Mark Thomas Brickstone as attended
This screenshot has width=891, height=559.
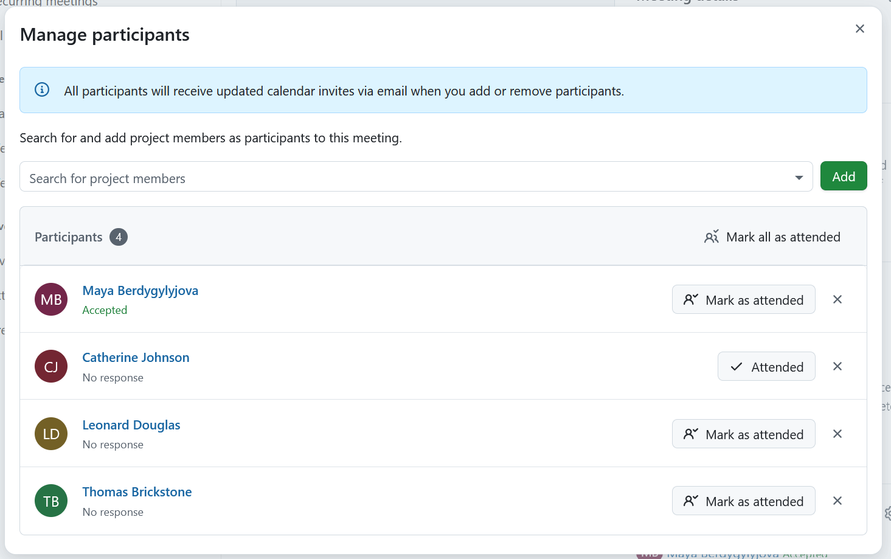pyautogui.click(x=743, y=501)
